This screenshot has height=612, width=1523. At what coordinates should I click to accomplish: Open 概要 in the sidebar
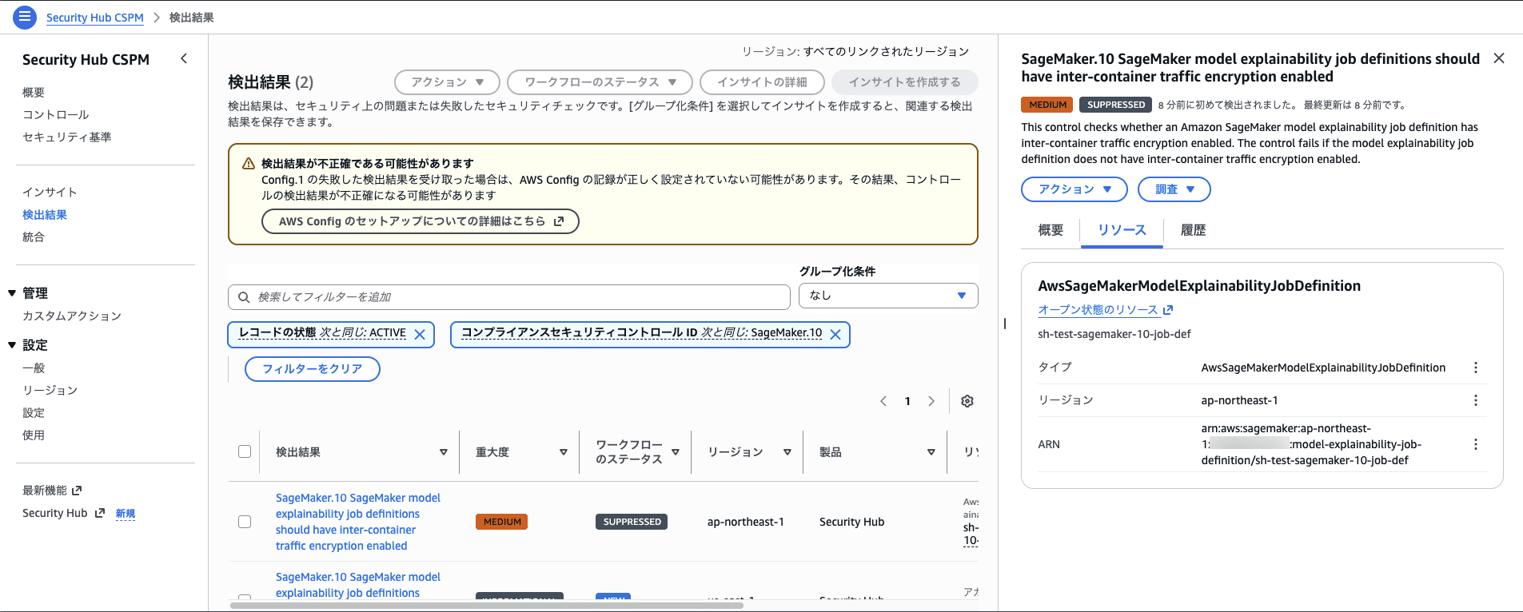(x=34, y=93)
